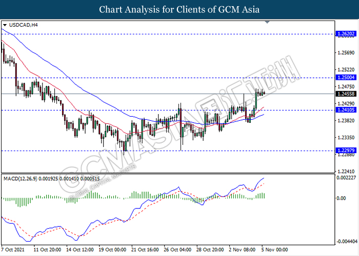Select the 1.25004 price level label
The image size is (359, 256).
(x=346, y=77)
